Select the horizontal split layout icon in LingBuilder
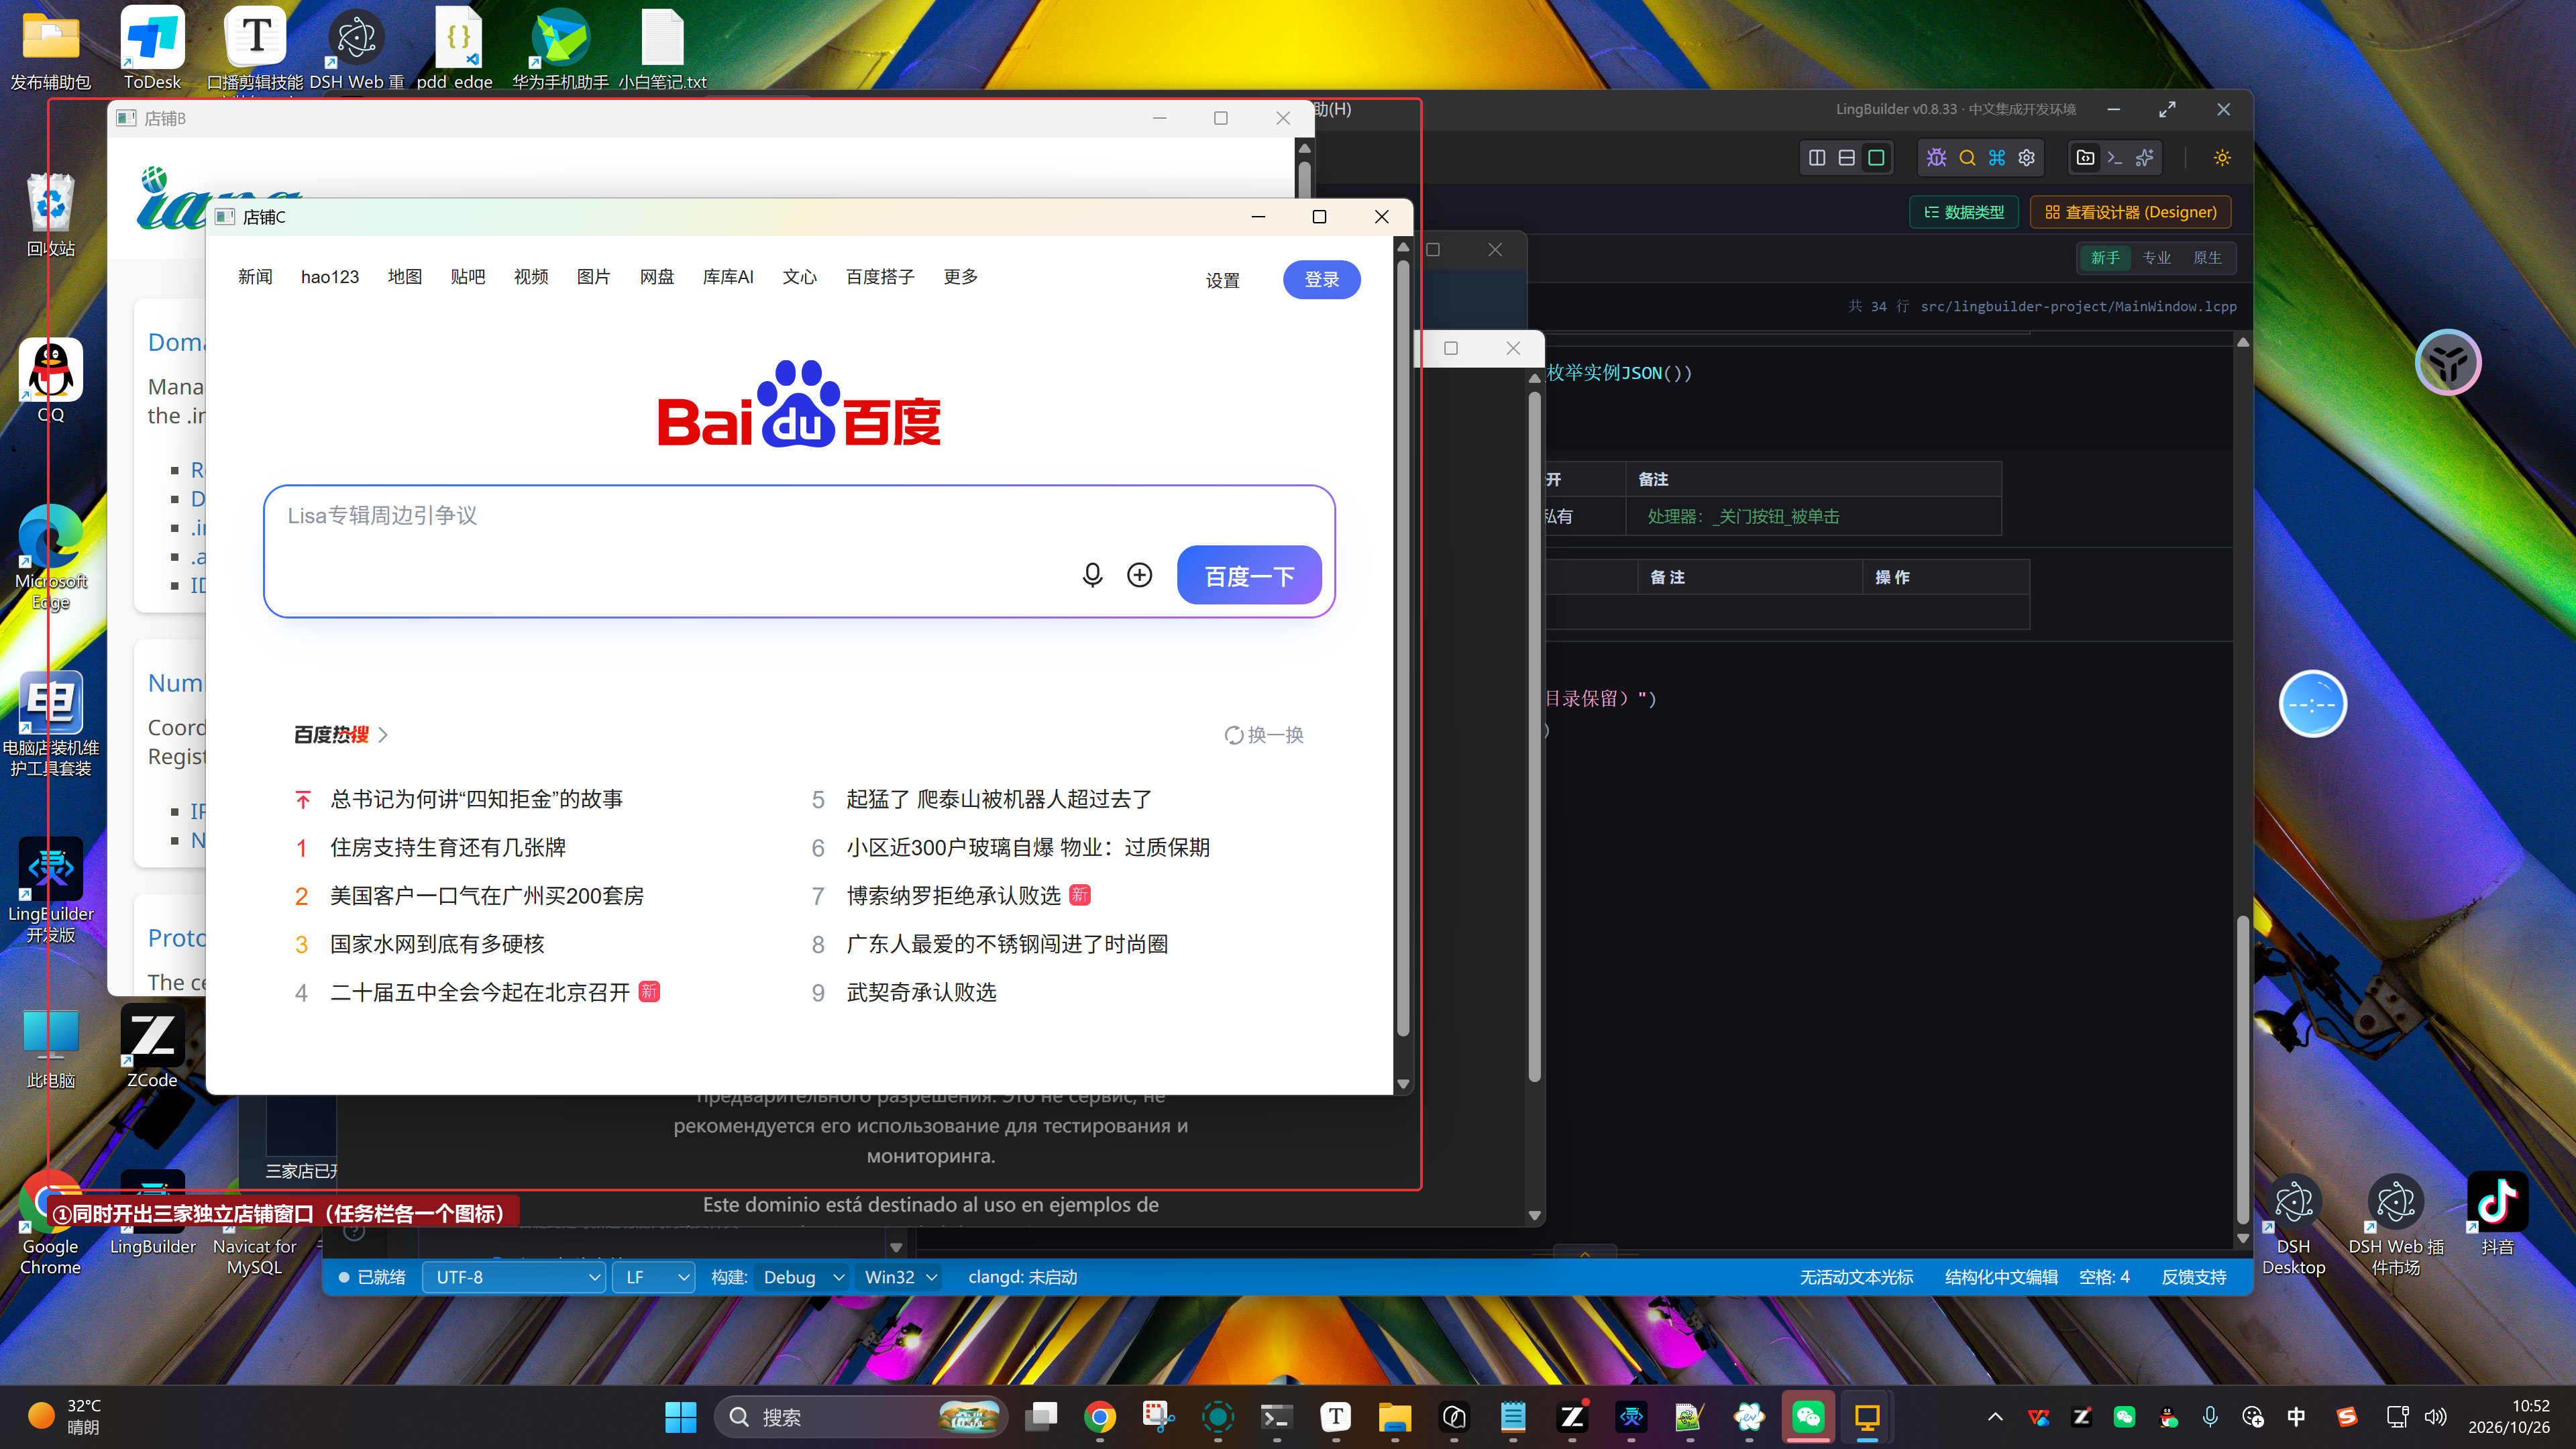This screenshot has width=2576, height=1449. point(1847,158)
